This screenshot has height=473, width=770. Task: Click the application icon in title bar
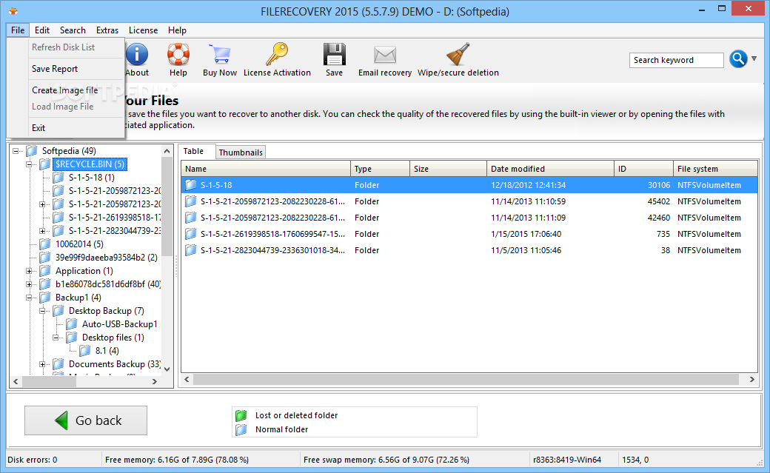(x=13, y=11)
